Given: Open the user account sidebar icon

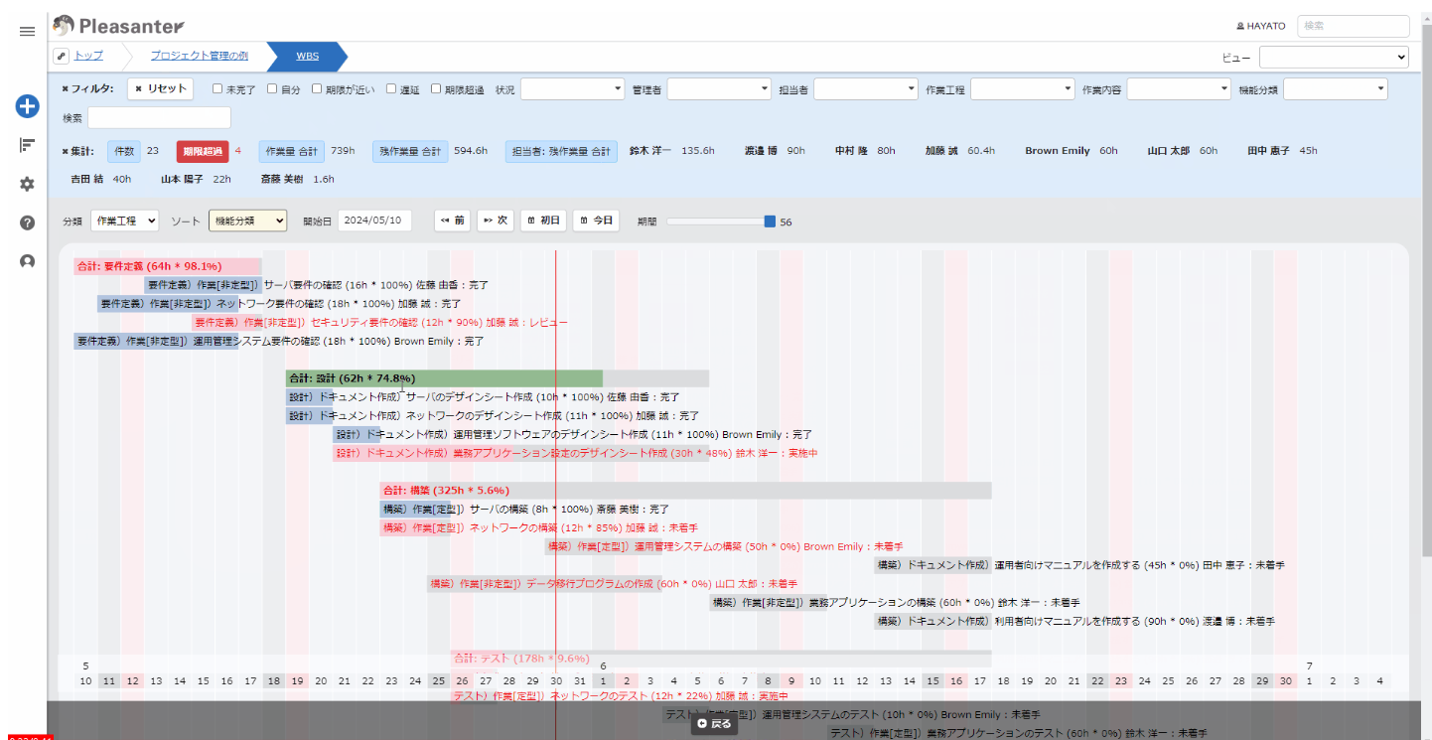Looking at the screenshot, I should (x=27, y=261).
